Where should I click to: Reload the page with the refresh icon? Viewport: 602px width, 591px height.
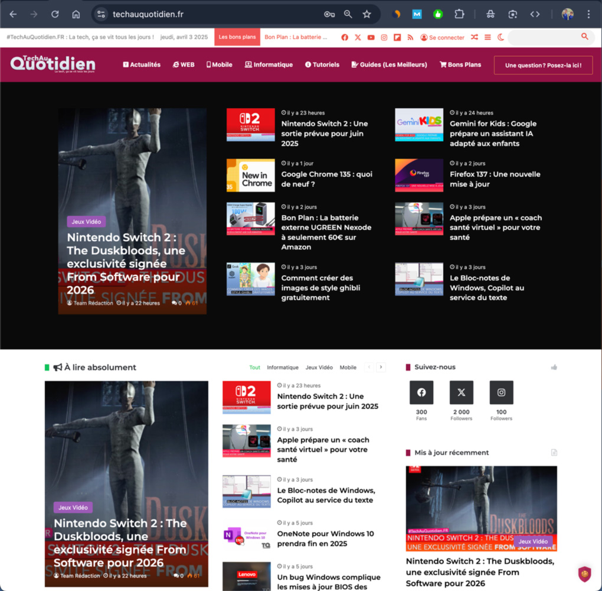click(55, 14)
